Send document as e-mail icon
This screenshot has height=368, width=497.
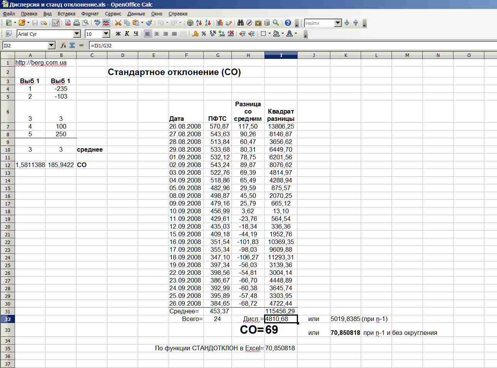click(44, 23)
